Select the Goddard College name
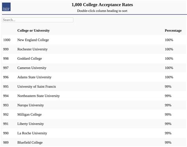This screenshot has height=147, width=187. 30,59
